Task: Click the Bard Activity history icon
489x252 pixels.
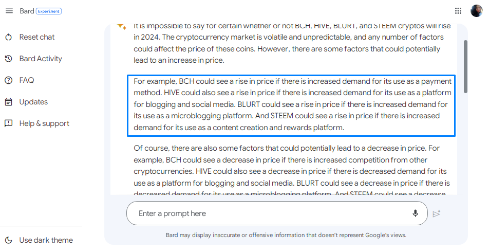Action: point(9,59)
